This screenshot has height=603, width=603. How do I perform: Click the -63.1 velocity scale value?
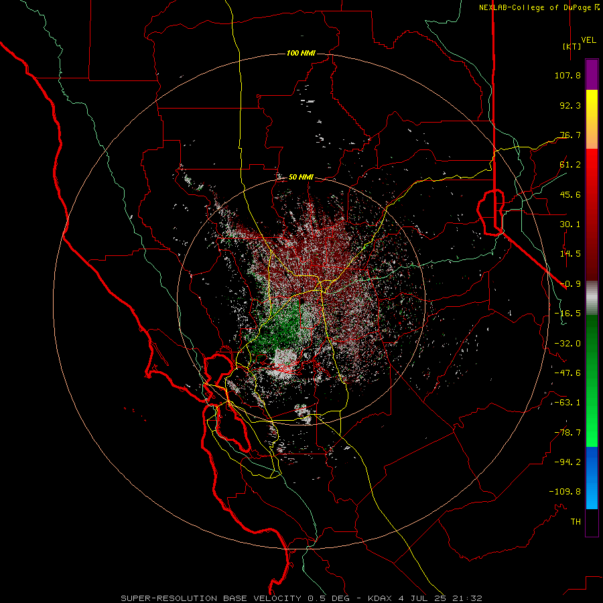pyautogui.click(x=567, y=403)
